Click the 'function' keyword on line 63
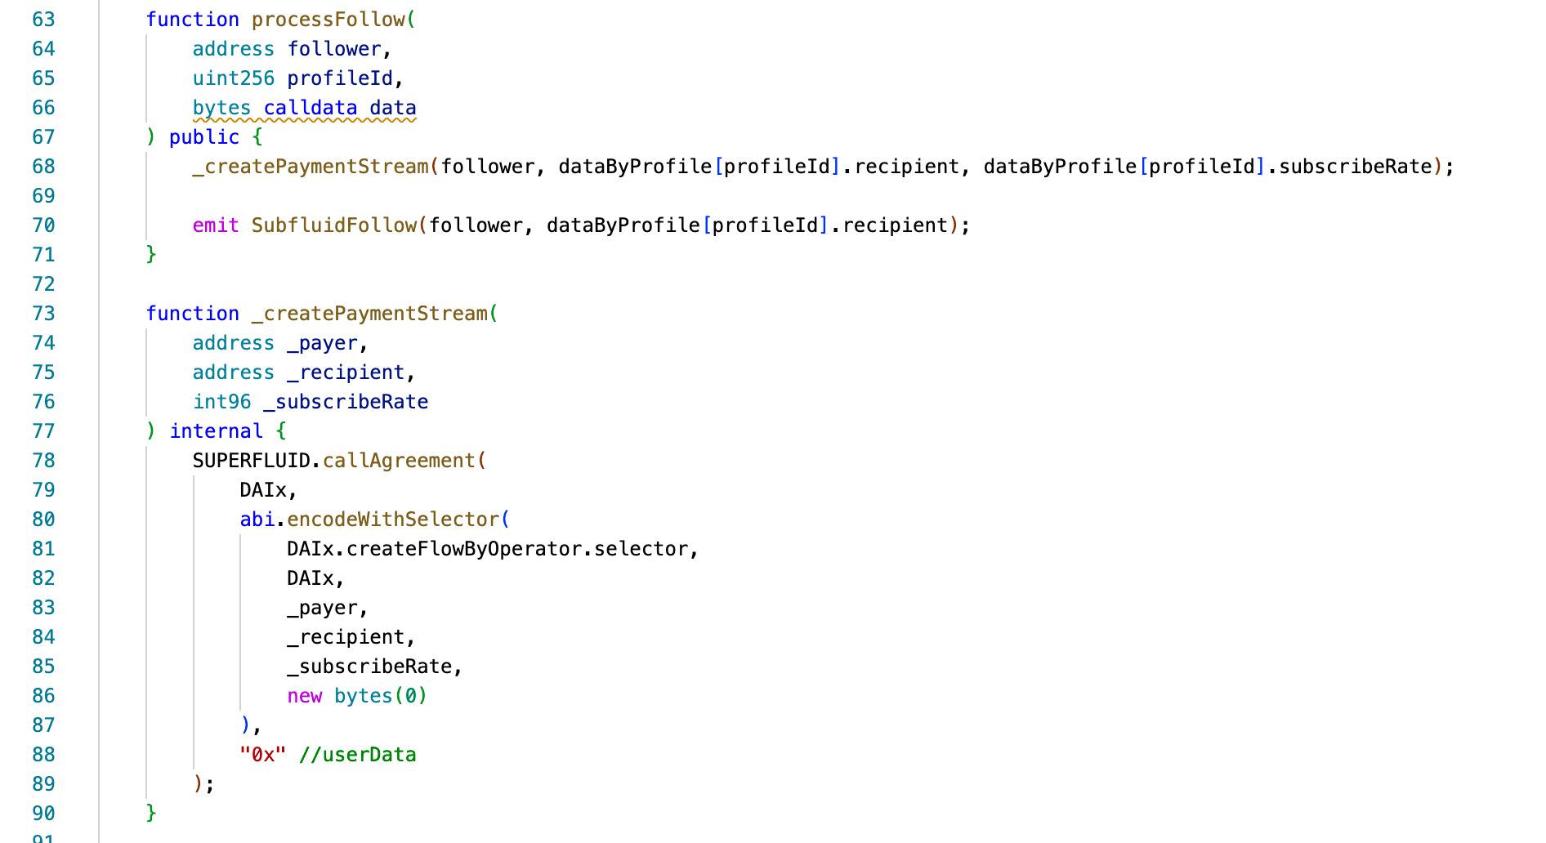1546x843 pixels. click(193, 20)
